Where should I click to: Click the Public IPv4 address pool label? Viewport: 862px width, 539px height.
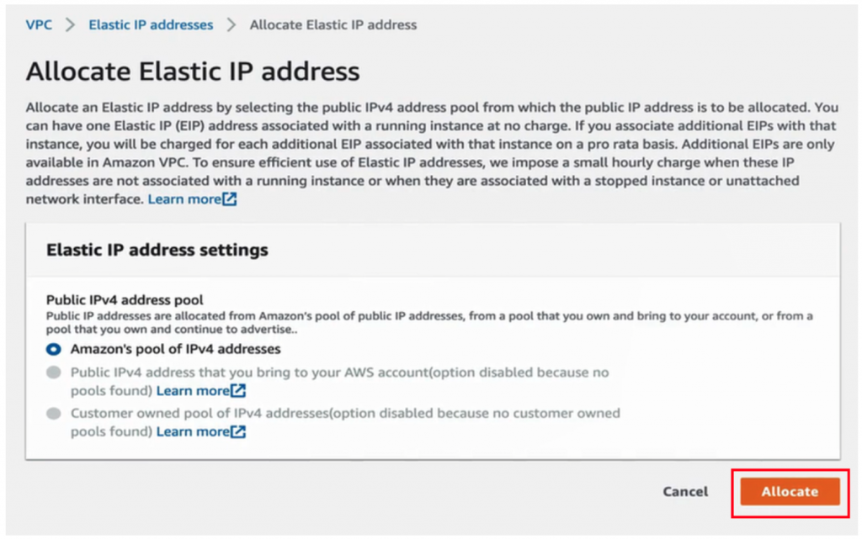tap(125, 299)
